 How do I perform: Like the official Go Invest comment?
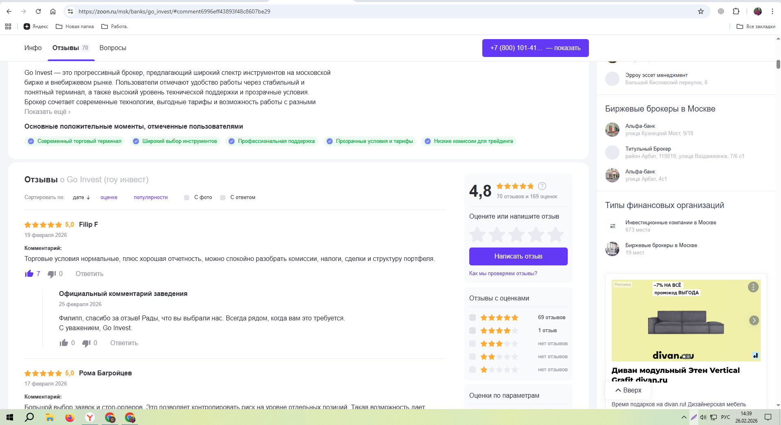(x=63, y=343)
